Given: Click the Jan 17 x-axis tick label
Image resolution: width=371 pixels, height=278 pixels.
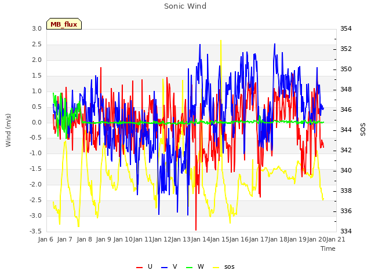Looking at the screenshot, I should coord(259,239).
